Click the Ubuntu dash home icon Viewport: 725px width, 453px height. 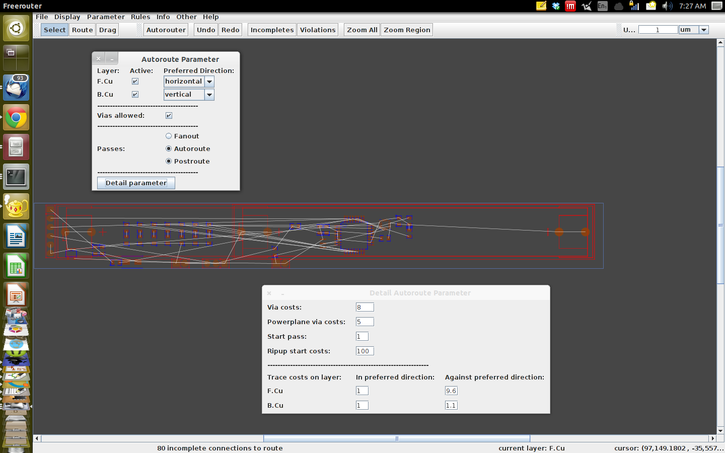16,28
